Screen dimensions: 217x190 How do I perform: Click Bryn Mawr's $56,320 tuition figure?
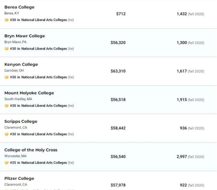[118, 43]
